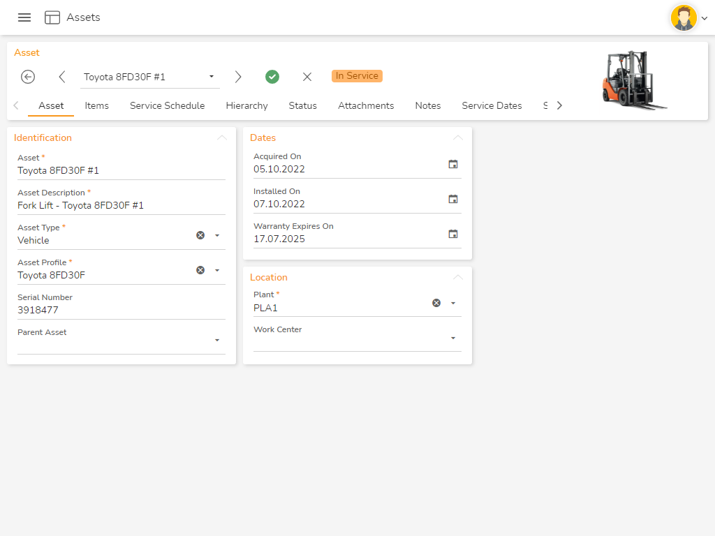Click the Toyota 8FD30F profile value

pyautogui.click(x=51, y=275)
